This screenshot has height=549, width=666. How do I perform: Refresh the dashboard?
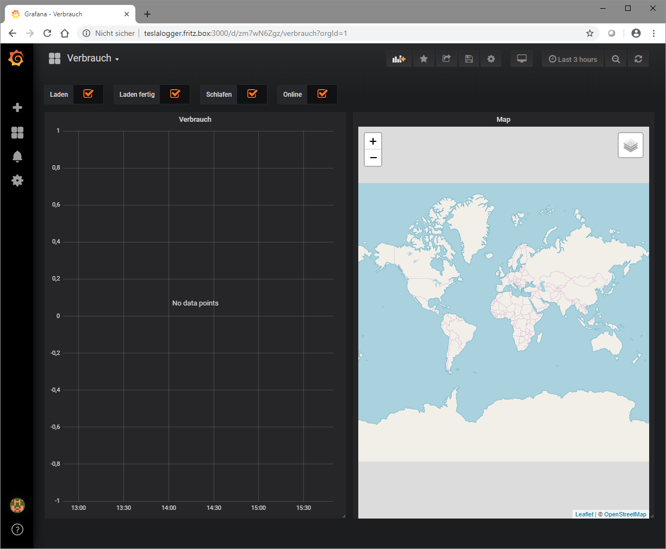click(638, 59)
